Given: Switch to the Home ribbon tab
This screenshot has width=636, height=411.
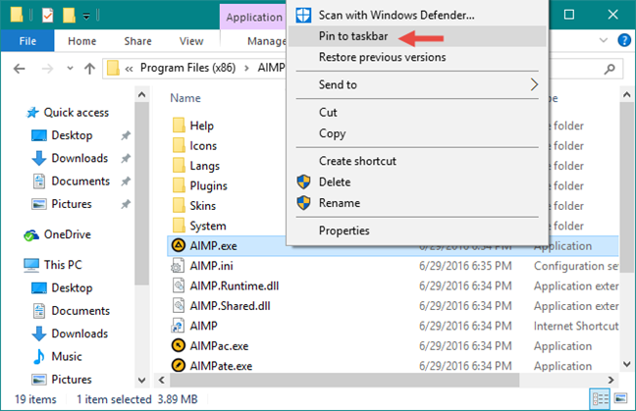Looking at the screenshot, I should (81, 41).
